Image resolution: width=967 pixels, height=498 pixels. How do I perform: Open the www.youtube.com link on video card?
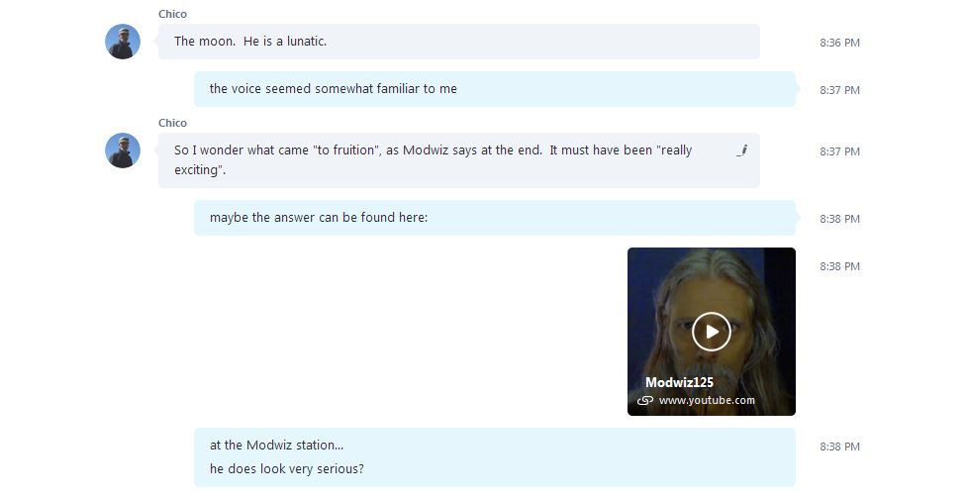[x=707, y=400]
